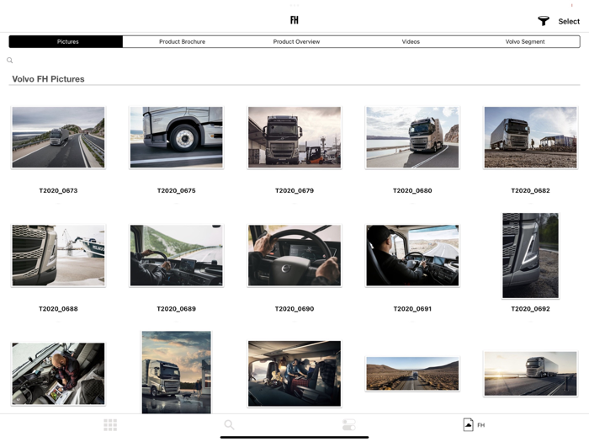Screen dimensions: 589x442
Task: Click the Volvo FH Pictures heading
Action: tap(48, 79)
